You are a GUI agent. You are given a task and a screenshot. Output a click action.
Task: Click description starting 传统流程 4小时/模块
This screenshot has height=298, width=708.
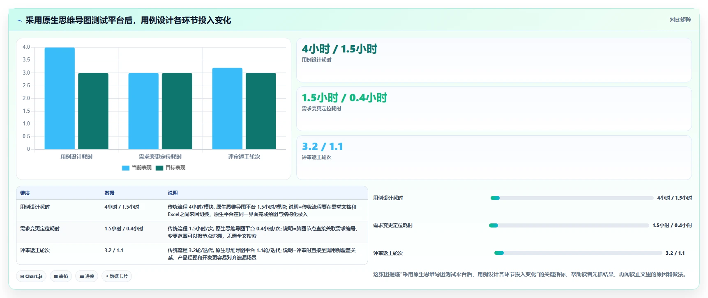point(262,211)
